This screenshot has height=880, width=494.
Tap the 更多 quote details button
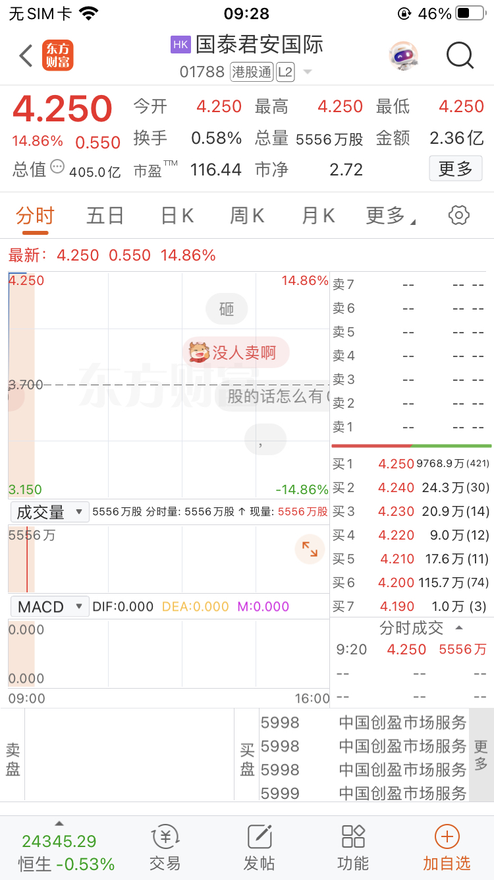pyautogui.click(x=456, y=169)
